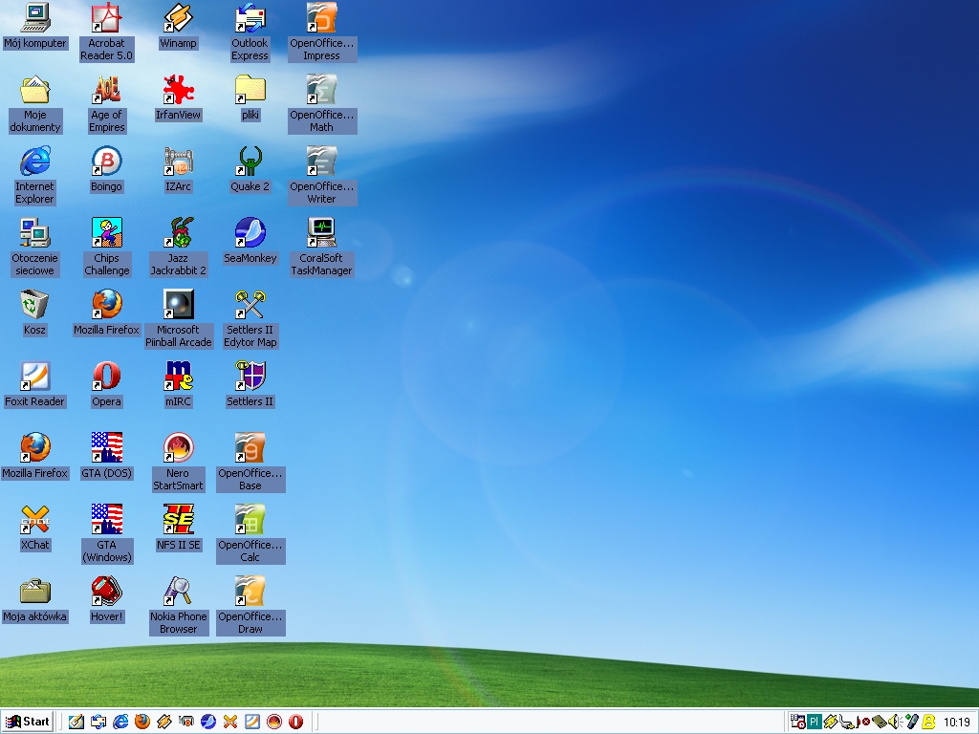Select the Mozilla Firefox shortcut above XChat
Screen dimensions: 979x734
click(x=35, y=457)
